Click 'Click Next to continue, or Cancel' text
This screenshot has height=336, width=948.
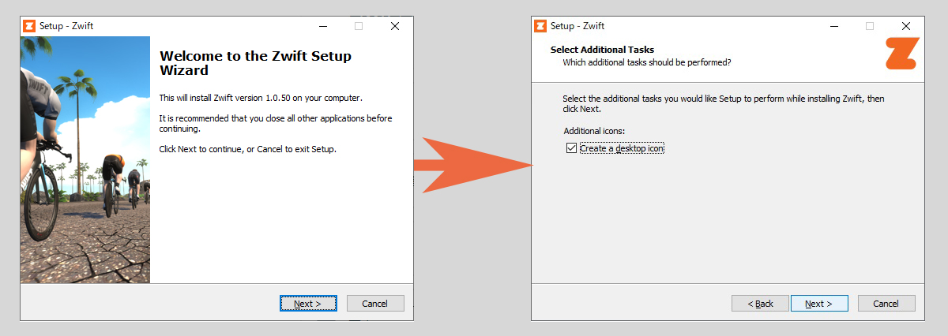pyautogui.click(x=248, y=149)
